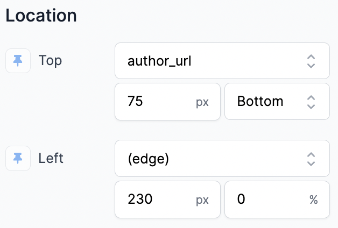
Task: Click the up-down chevrons in (edge) selector
Action: 311,159
